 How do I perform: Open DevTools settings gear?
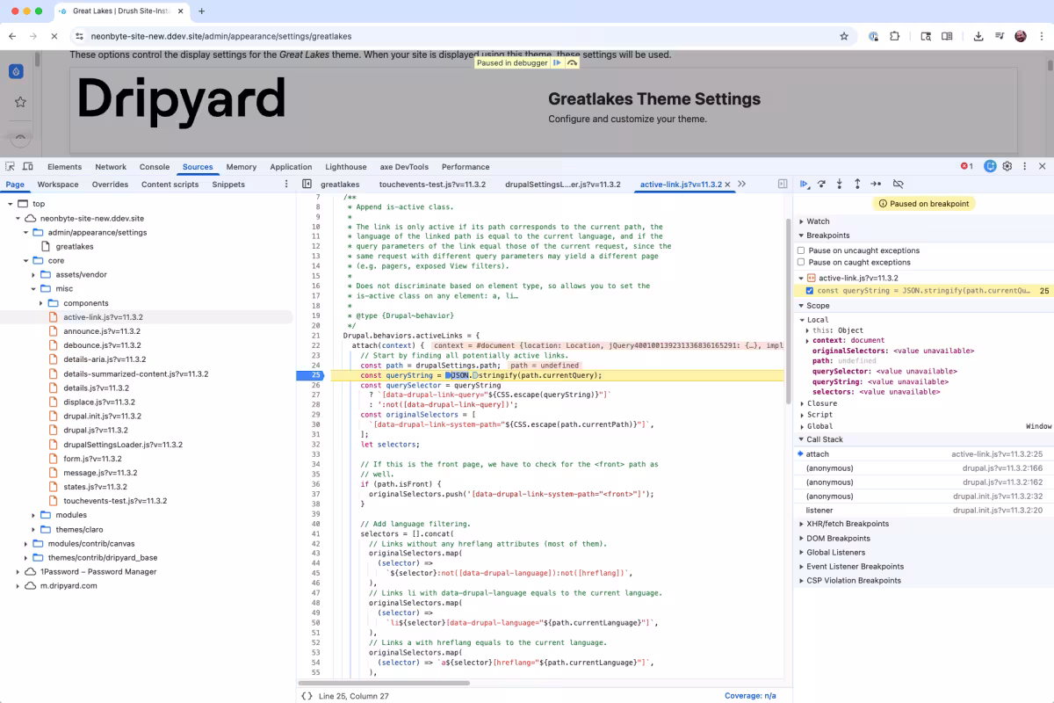pos(1007,166)
